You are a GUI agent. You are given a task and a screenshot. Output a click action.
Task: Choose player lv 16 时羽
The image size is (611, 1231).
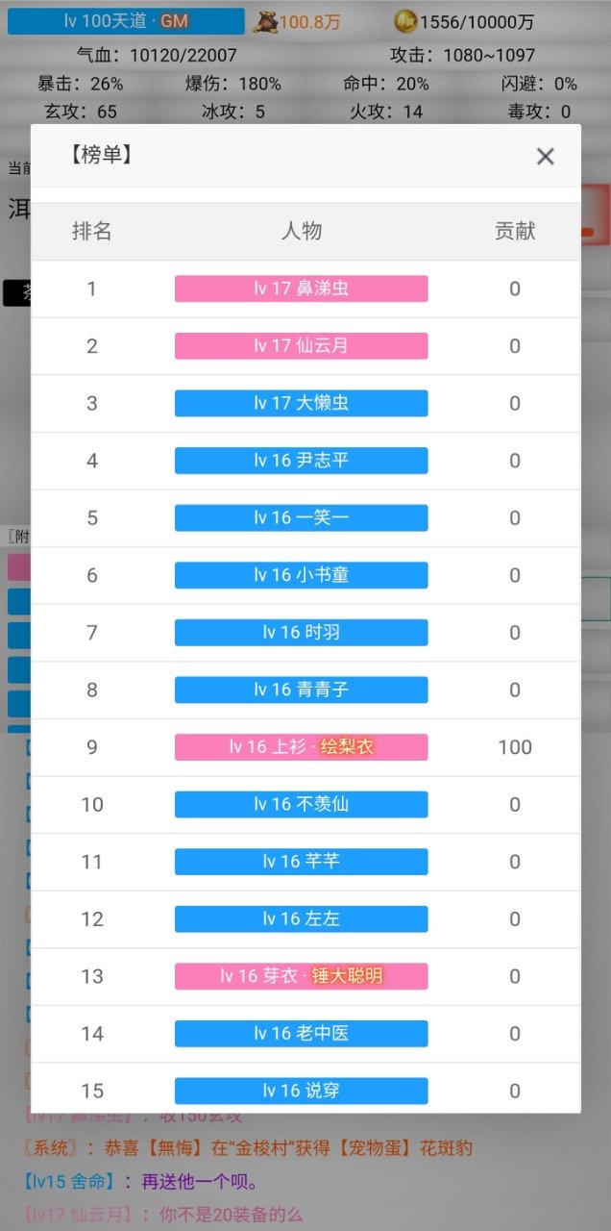pos(301,632)
